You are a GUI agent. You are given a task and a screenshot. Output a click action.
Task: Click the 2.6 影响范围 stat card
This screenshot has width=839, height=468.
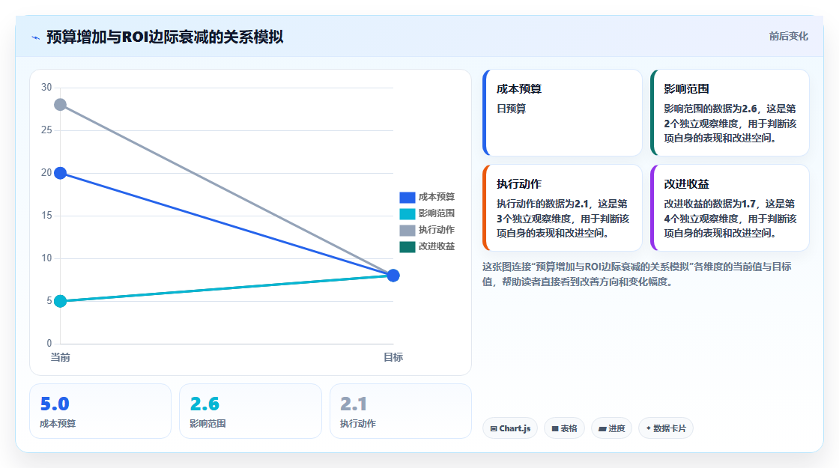tap(250, 411)
